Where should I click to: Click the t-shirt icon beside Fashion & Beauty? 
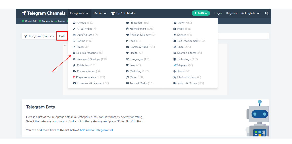[127, 35]
